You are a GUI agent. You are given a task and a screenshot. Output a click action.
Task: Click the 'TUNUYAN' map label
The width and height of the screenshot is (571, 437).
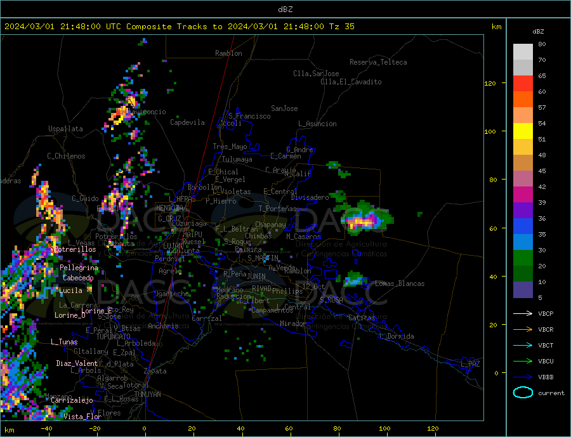pos(147,395)
